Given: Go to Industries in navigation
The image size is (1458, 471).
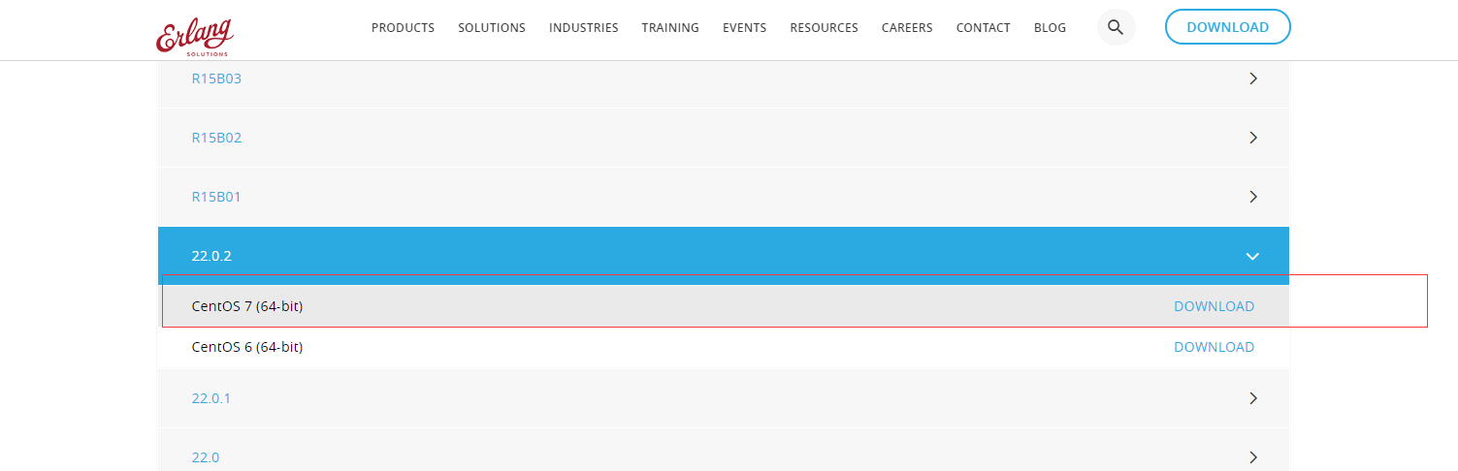Looking at the screenshot, I should pyautogui.click(x=583, y=28).
